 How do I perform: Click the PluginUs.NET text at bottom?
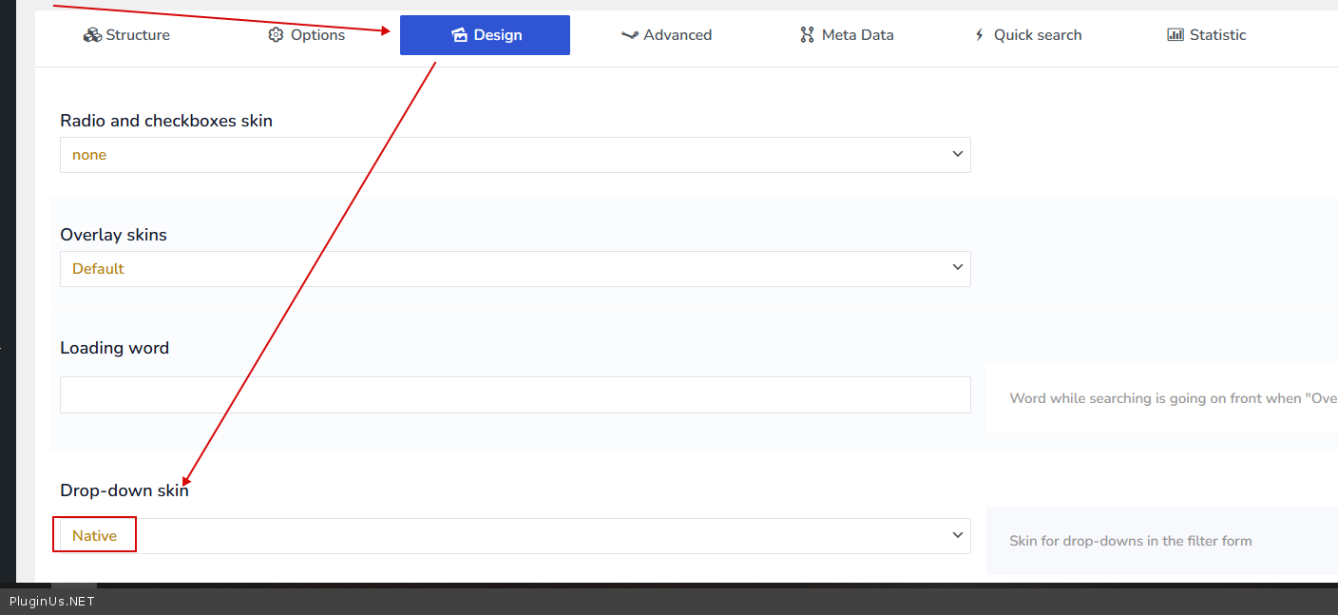(x=51, y=601)
